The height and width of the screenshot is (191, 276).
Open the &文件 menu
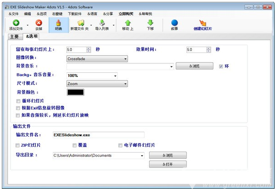[x=14, y=14]
